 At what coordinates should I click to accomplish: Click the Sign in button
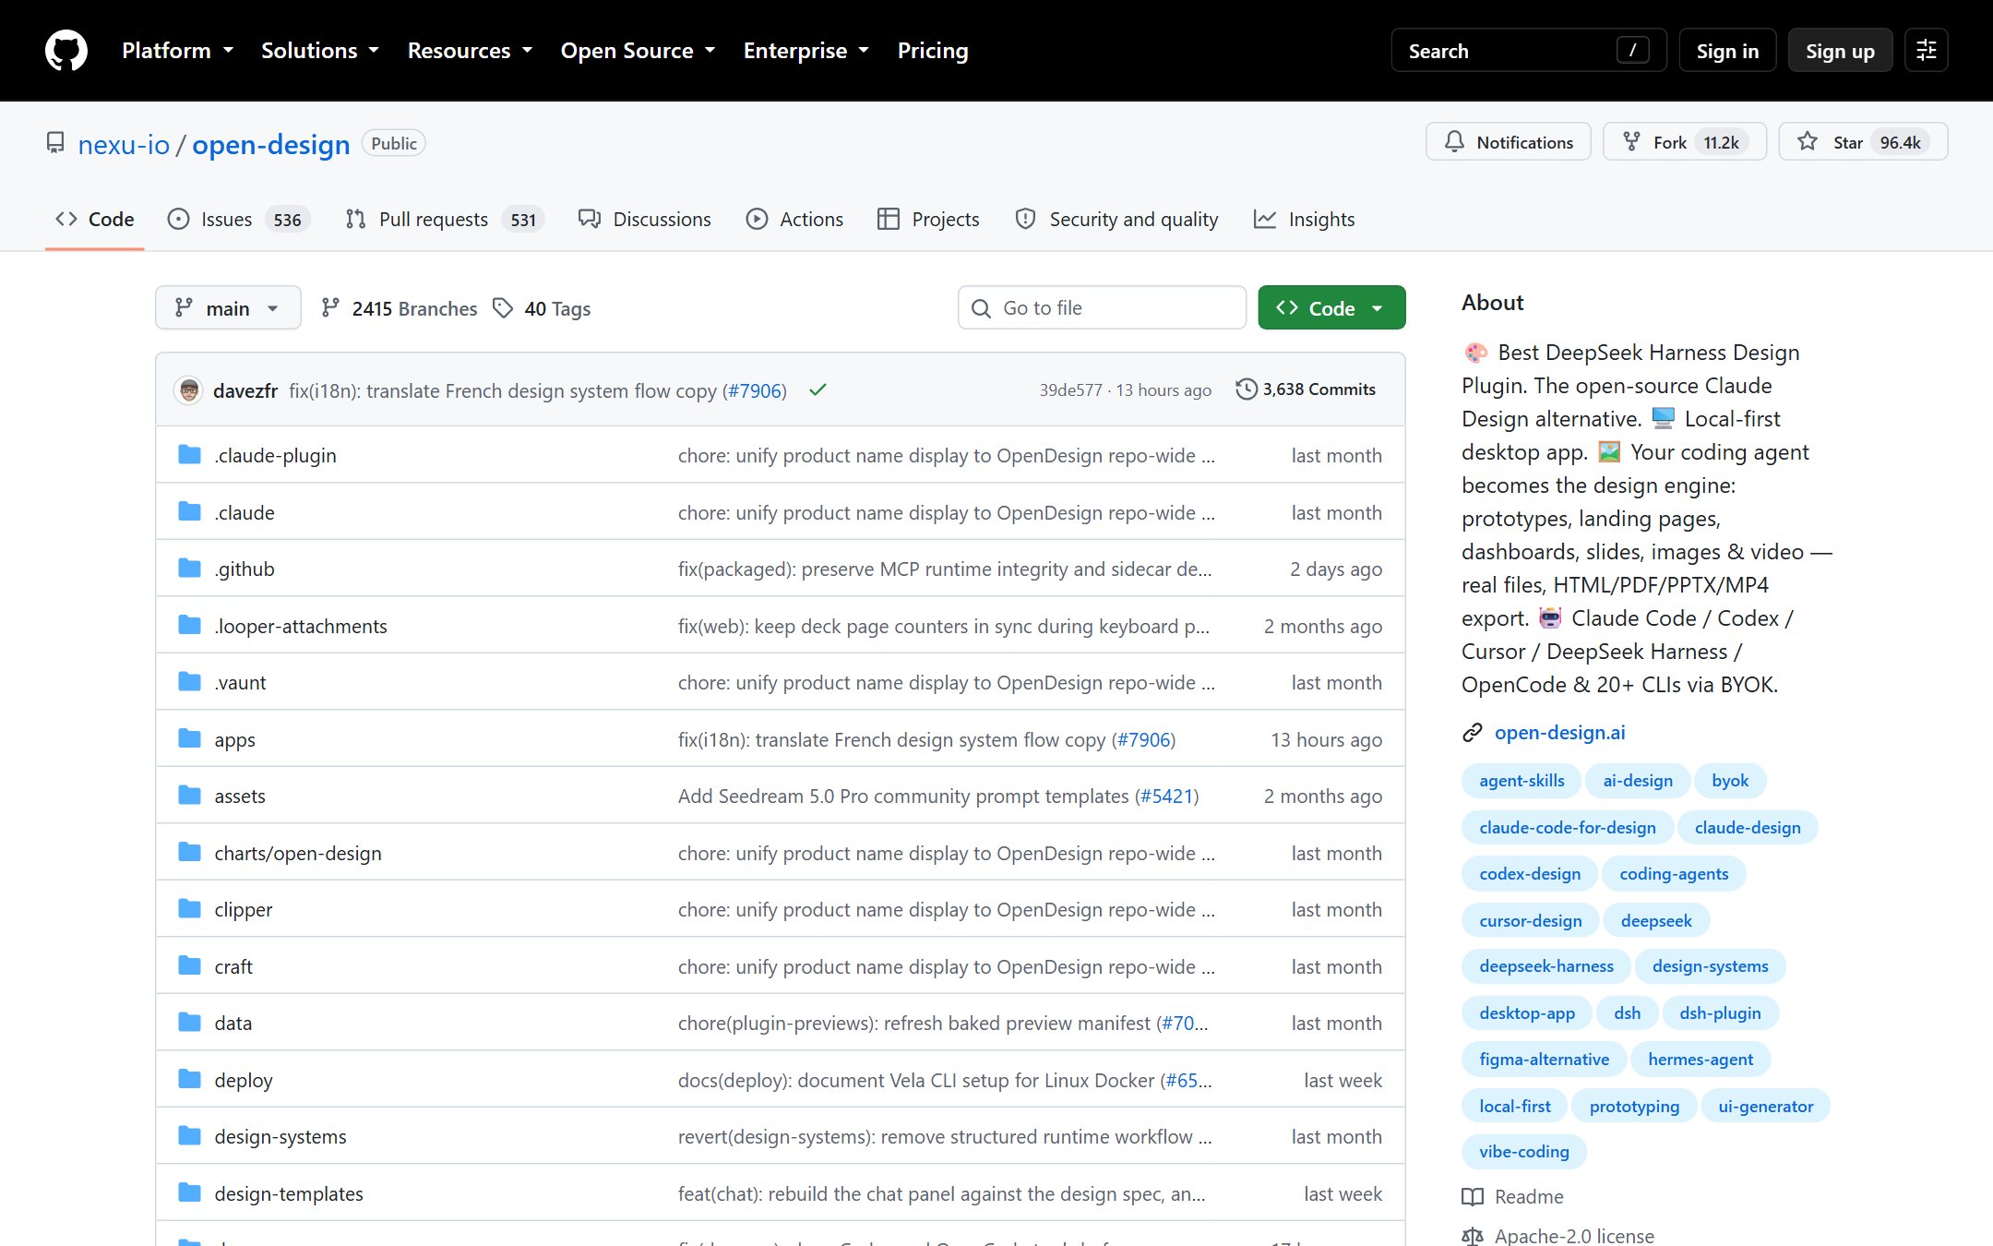1727,50
